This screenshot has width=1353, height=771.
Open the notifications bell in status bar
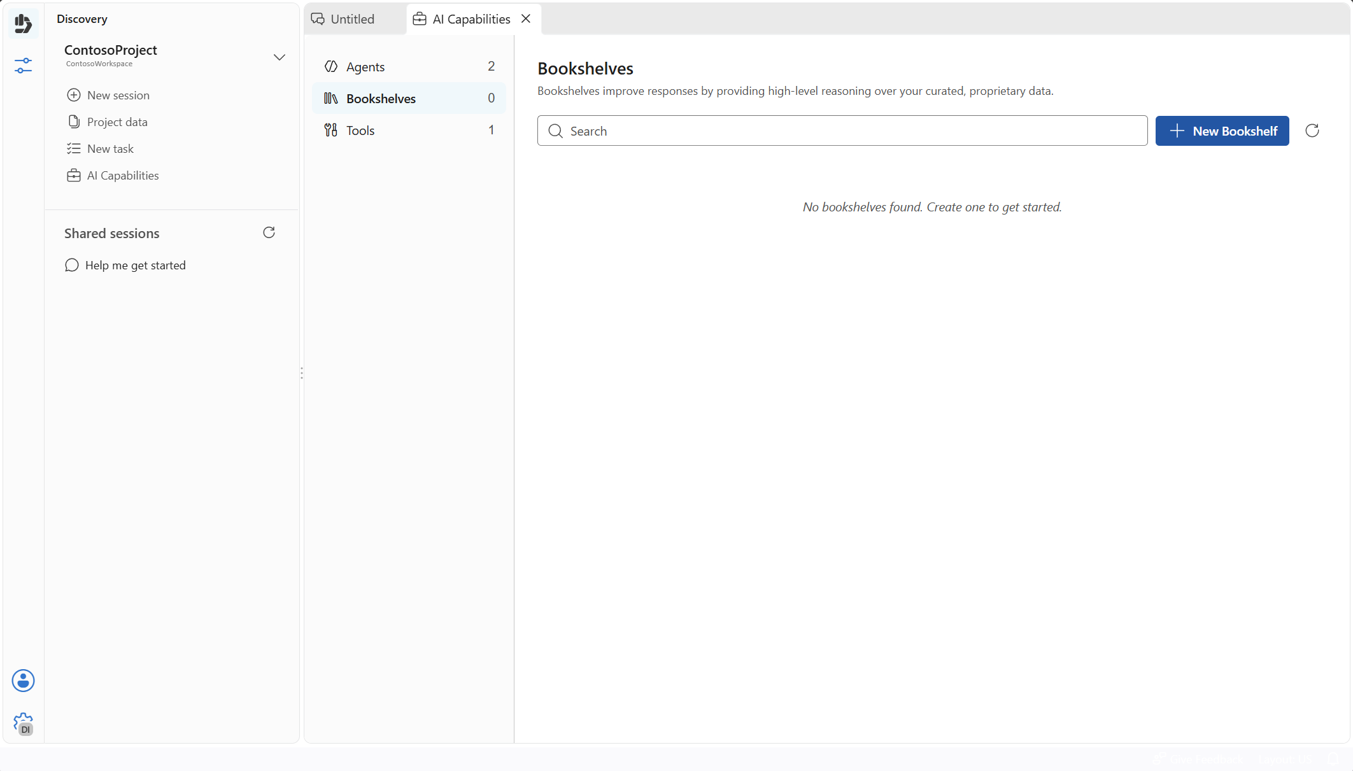(1333, 759)
